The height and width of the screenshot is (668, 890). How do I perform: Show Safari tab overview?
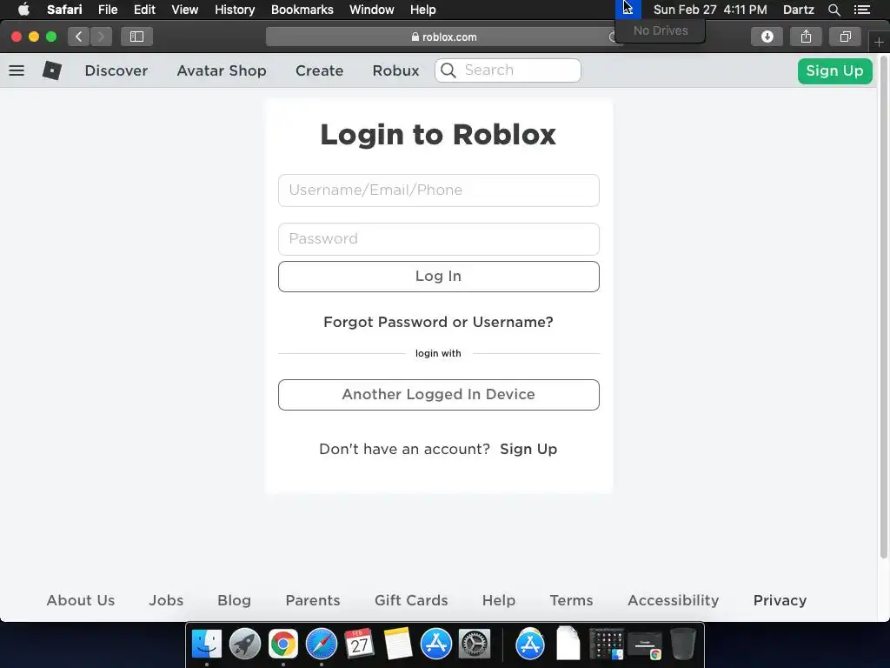tap(845, 37)
